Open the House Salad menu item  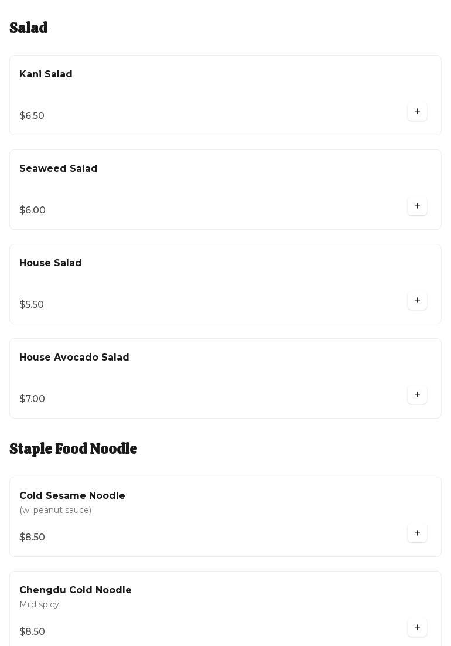[50, 263]
